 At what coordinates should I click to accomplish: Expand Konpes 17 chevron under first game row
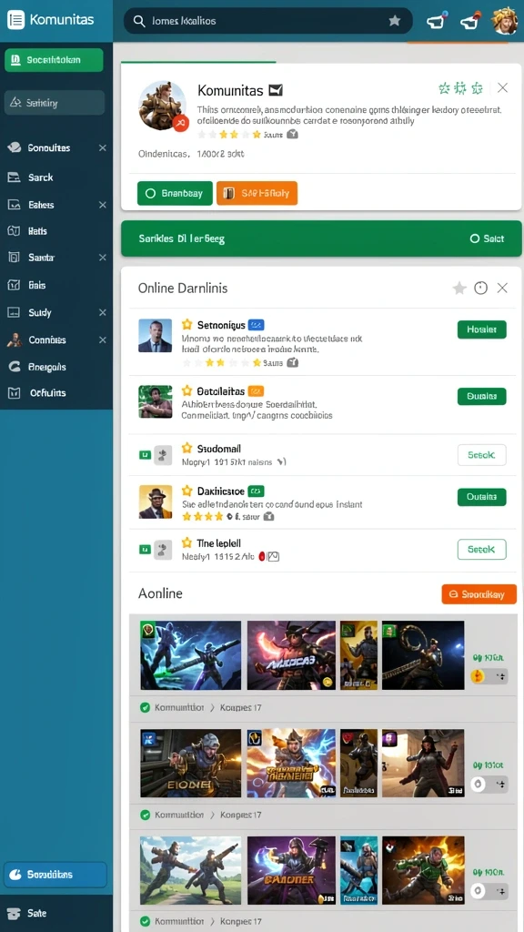coord(212,708)
